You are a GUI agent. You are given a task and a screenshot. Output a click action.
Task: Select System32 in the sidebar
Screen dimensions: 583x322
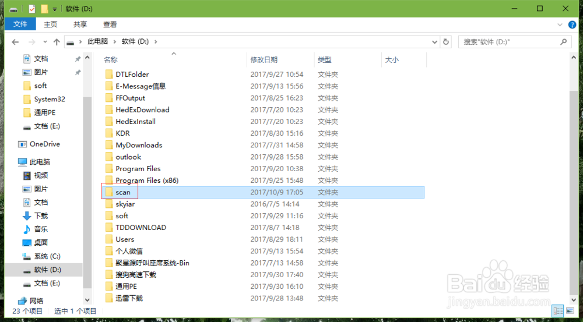click(x=50, y=99)
